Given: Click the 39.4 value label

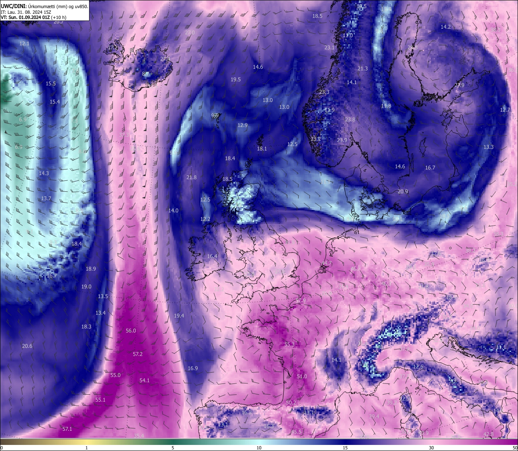Looking at the screenshot, I should click(374, 416).
